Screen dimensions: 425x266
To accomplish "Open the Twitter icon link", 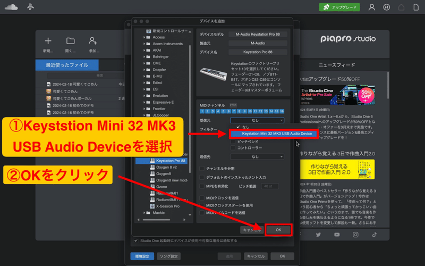I will click(x=318, y=235).
